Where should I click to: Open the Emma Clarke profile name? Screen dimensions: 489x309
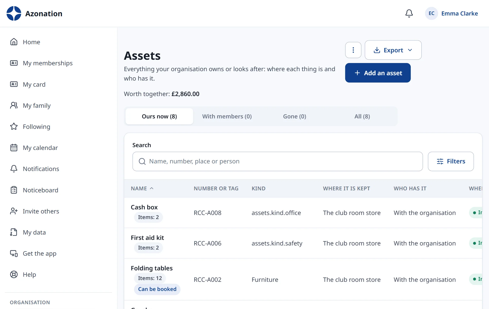click(459, 13)
